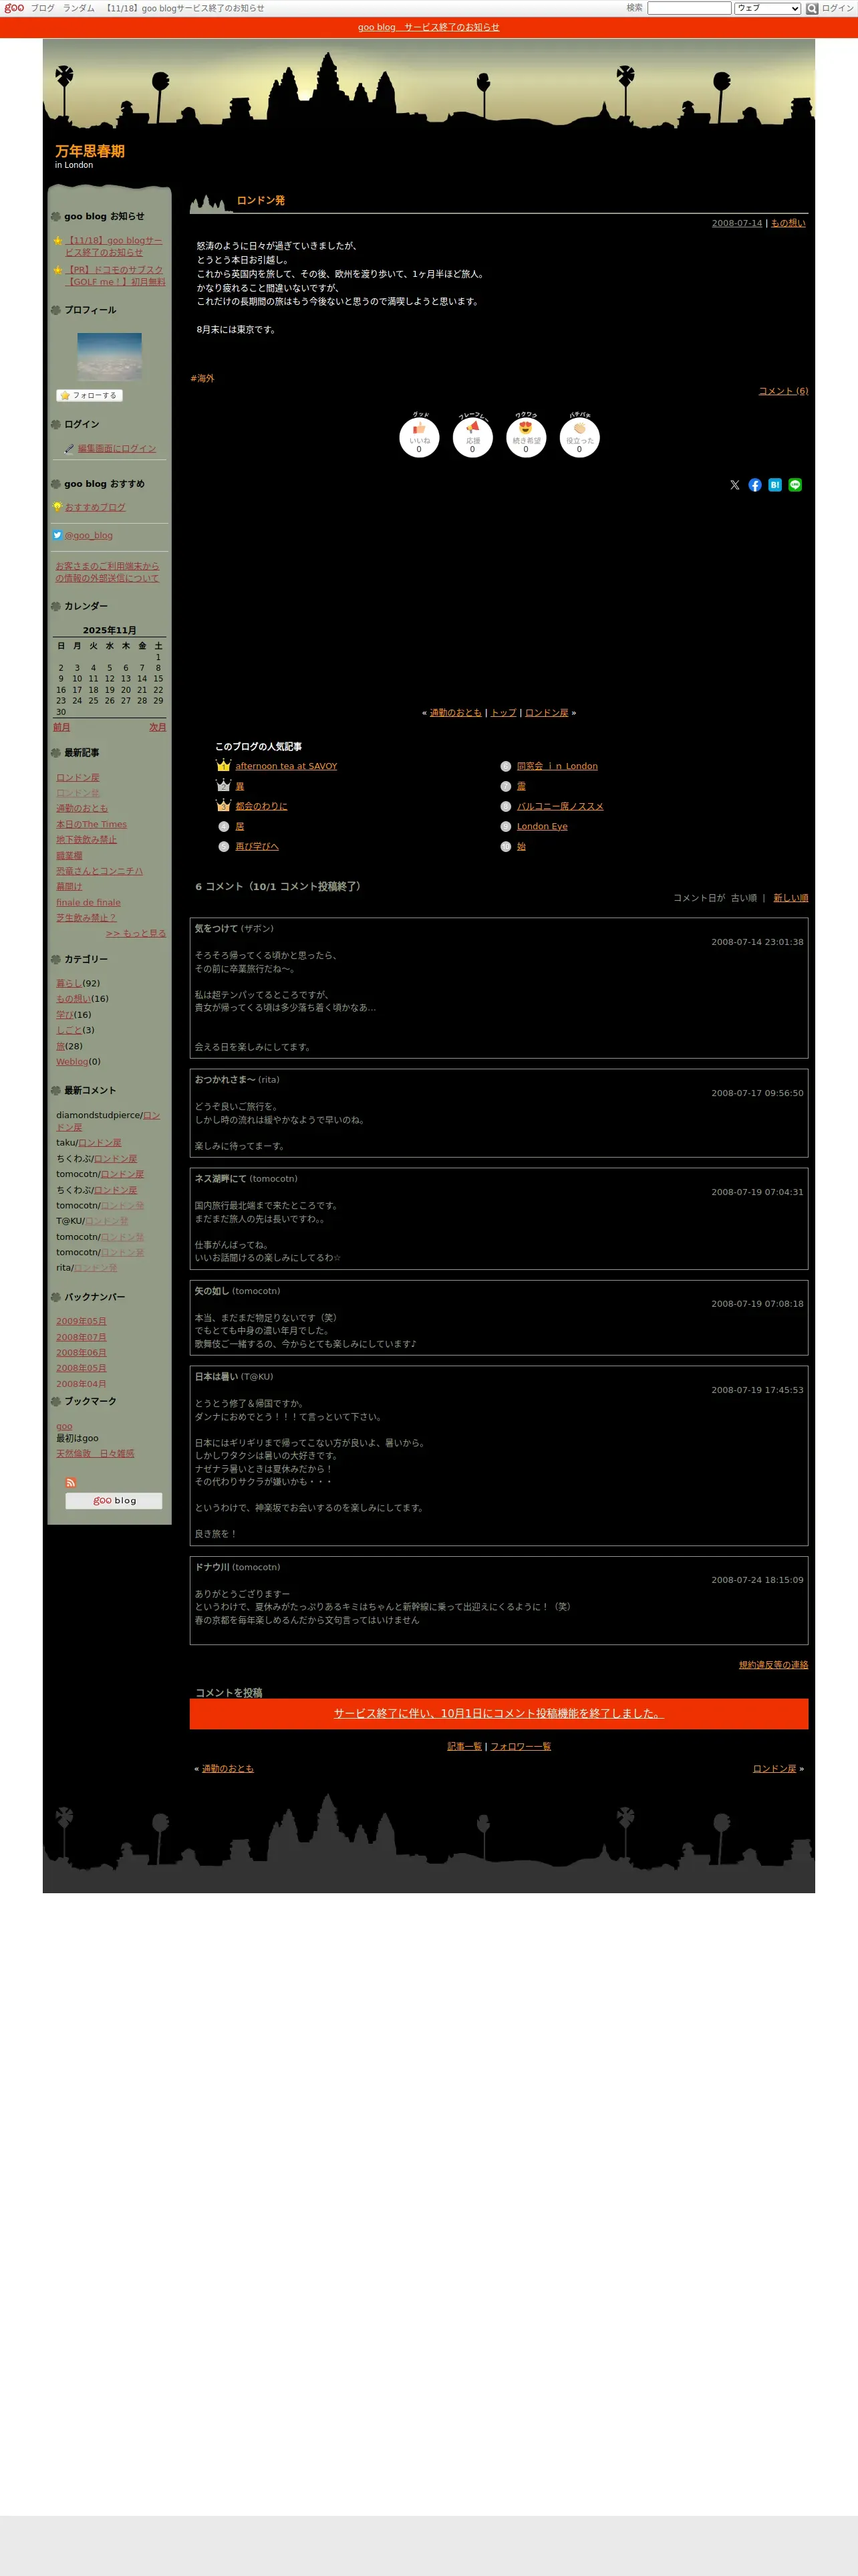
Task: Go to 前月 in calendar
Action: 62,727
